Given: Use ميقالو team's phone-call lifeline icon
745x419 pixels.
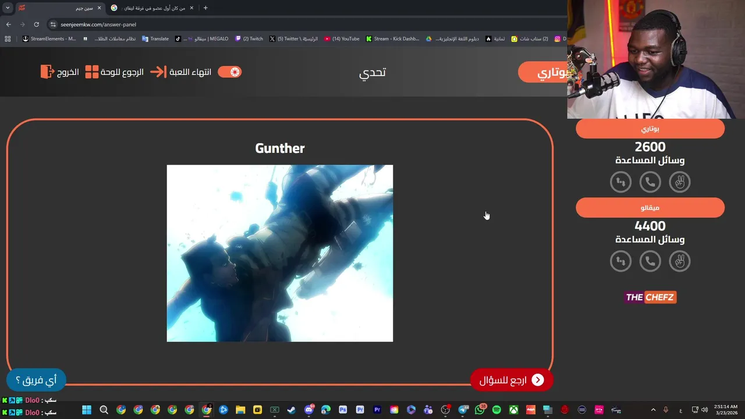Looking at the screenshot, I should click(650, 261).
